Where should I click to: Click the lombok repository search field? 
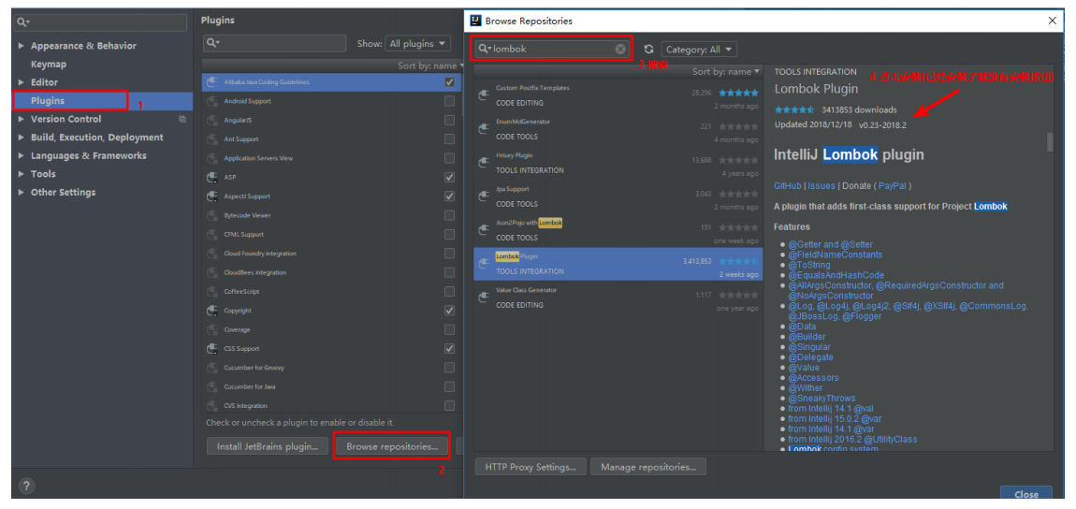[552, 49]
